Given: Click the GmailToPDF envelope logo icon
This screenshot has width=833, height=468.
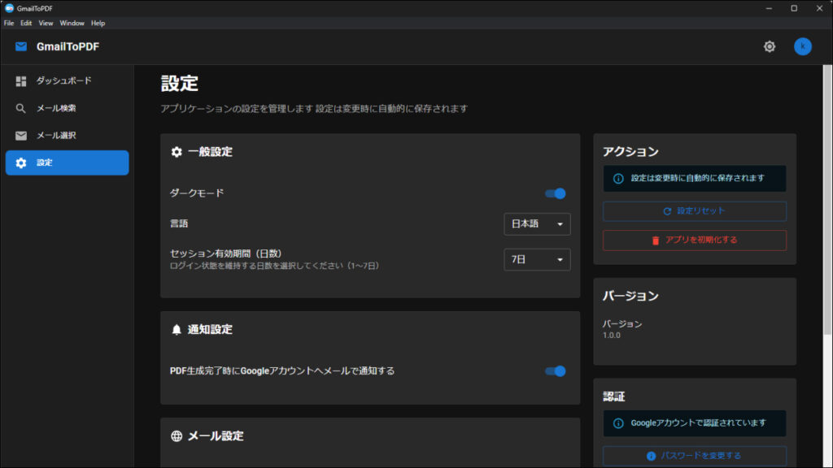Looking at the screenshot, I should coord(20,46).
